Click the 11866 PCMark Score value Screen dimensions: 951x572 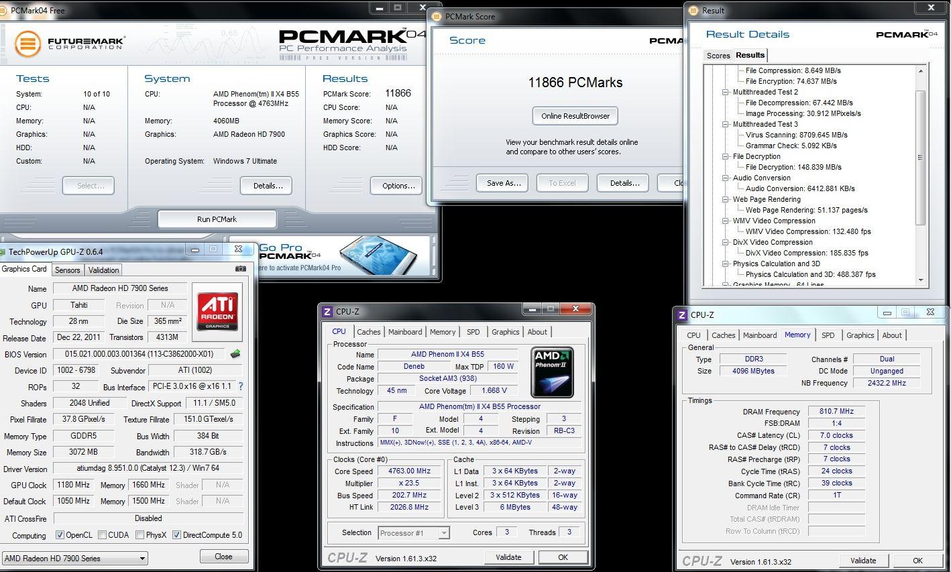click(x=398, y=93)
